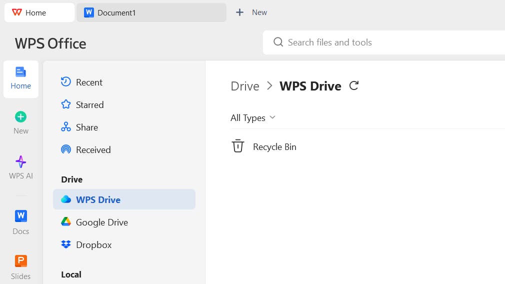Screen dimensions: 505x284
Task: Open the Received section
Action: (124, 150)
